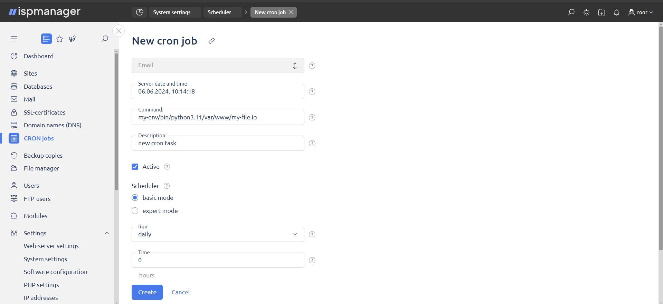Open the root user menu
Screen dimensions: 663x304
coord(641,12)
